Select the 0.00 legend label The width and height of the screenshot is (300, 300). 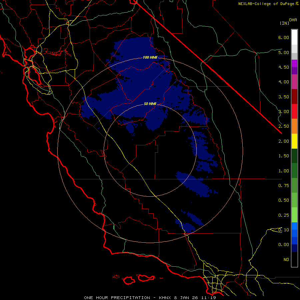point(284,245)
